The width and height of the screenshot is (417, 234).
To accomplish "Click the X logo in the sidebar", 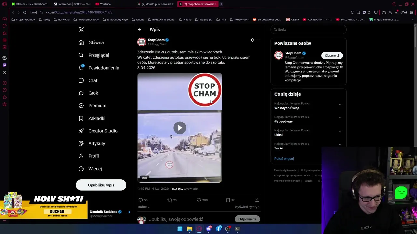I will pyautogui.click(x=81, y=30).
